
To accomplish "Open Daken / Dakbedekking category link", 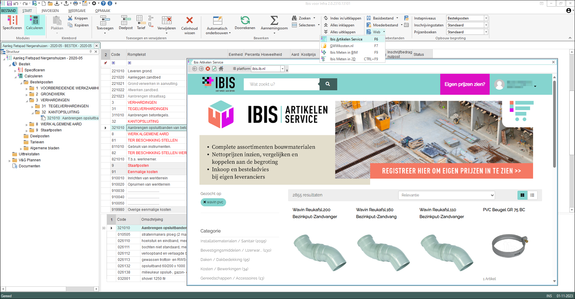I will [225, 260].
